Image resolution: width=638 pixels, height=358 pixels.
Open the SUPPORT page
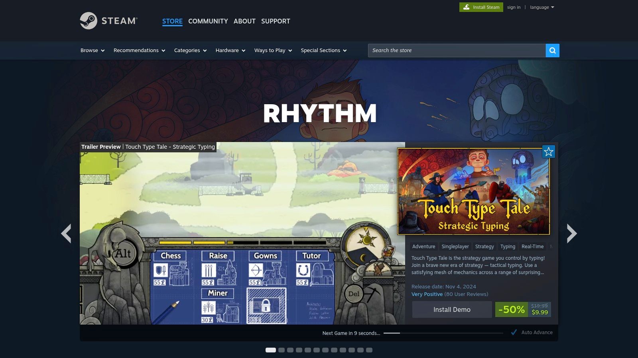(x=276, y=21)
